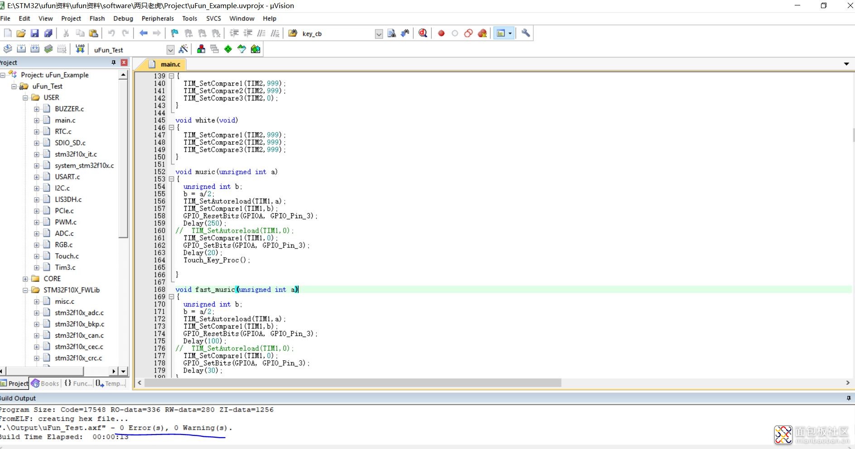Open key_cb search combo dropdown
Screen dimensions: 855x449
click(x=379, y=34)
